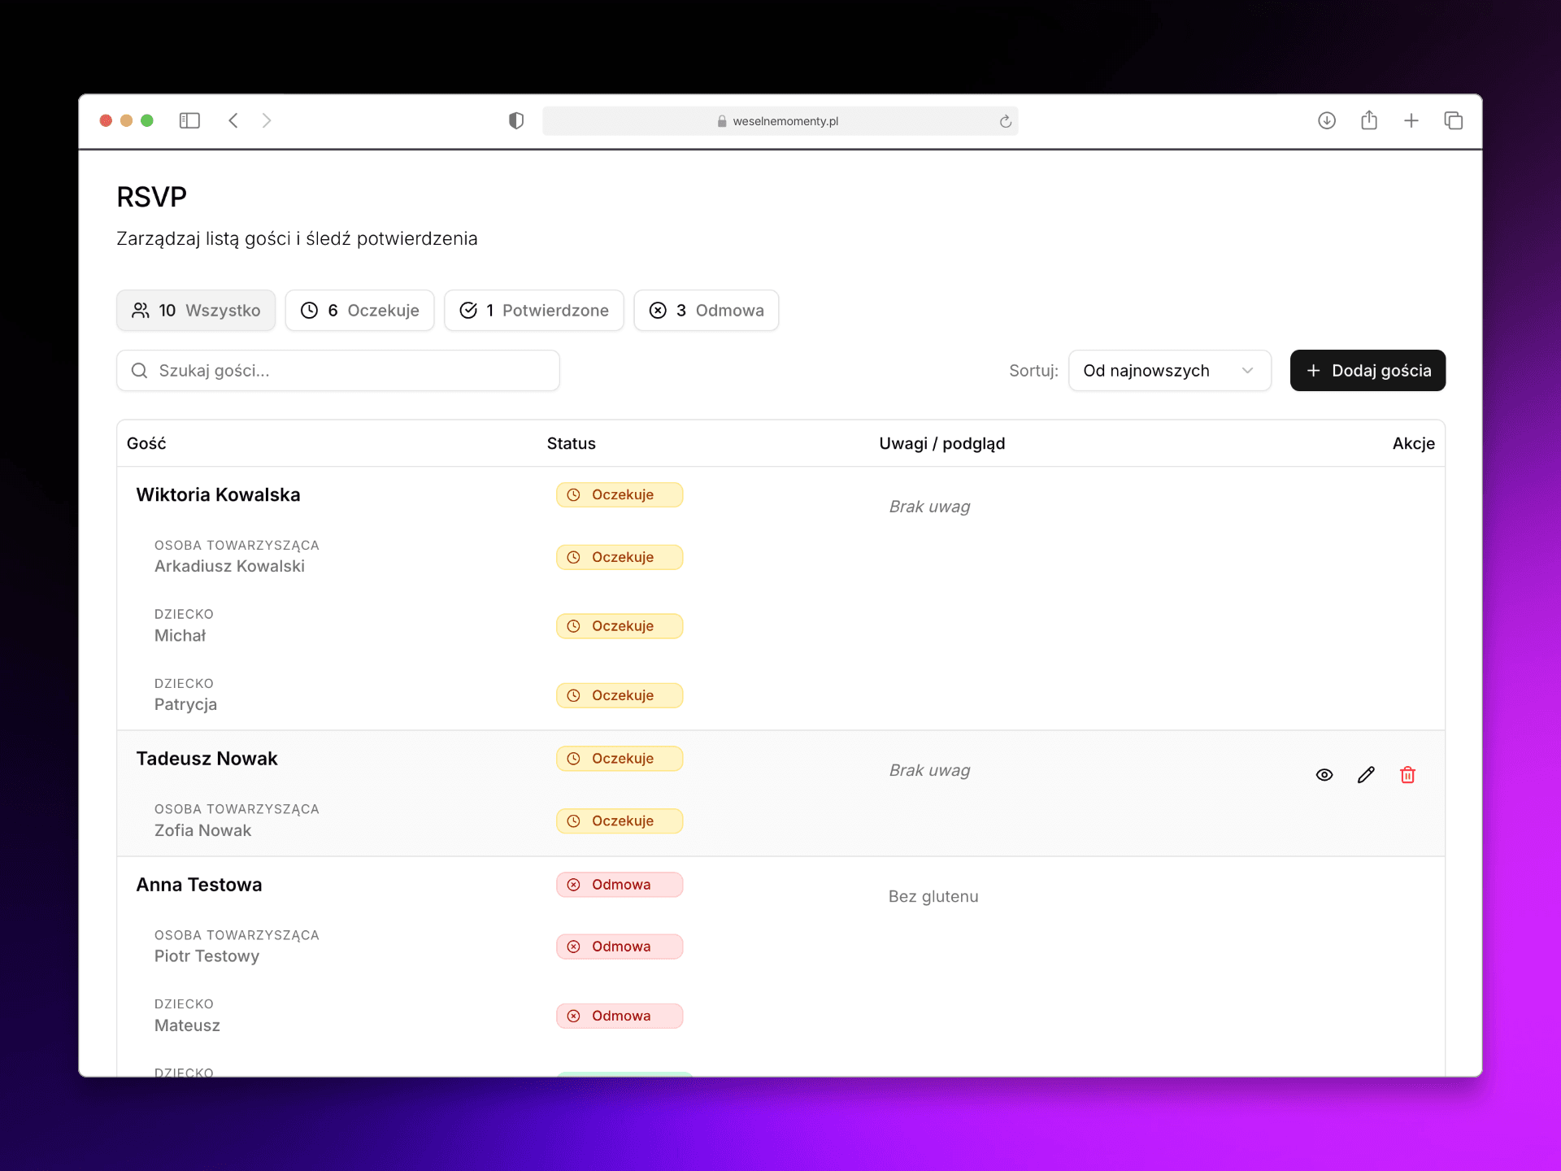Click Mateusz's Odmowa status badge
The image size is (1561, 1171).
point(620,1016)
